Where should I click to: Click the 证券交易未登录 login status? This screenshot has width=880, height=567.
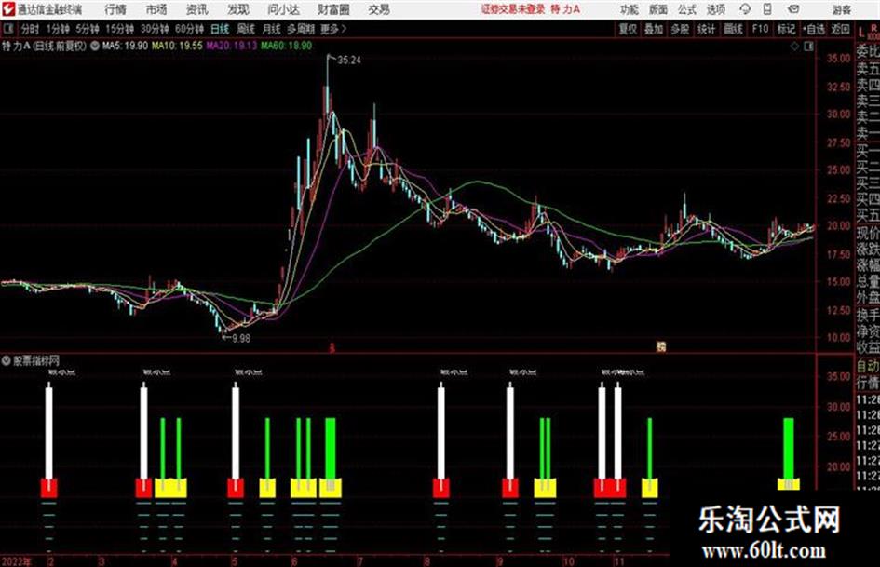(x=513, y=9)
